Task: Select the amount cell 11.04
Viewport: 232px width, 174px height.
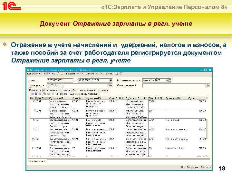Action: click(203, 139)
